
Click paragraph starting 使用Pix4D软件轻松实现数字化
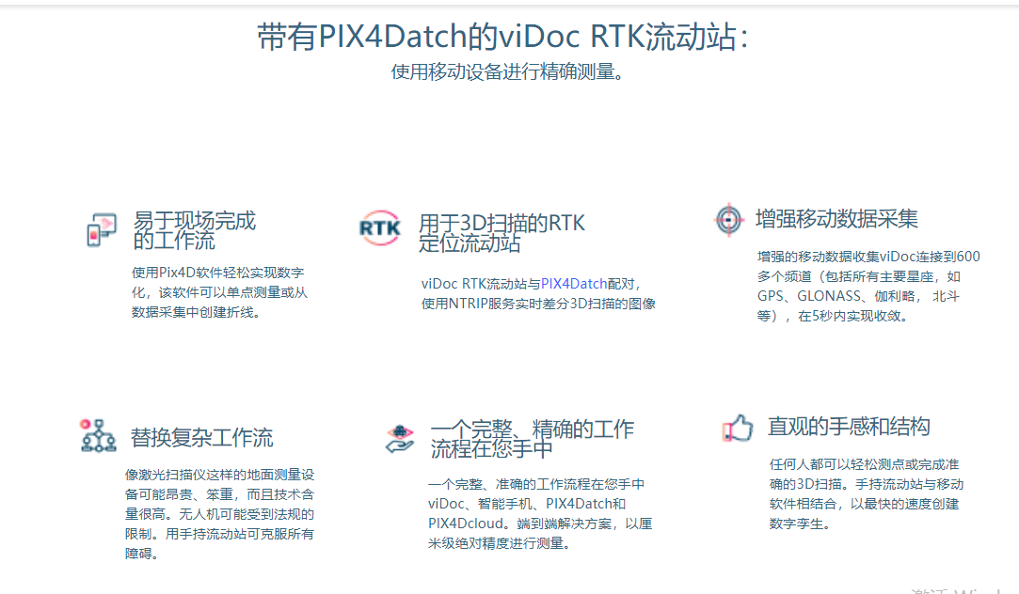click(219, 292)
